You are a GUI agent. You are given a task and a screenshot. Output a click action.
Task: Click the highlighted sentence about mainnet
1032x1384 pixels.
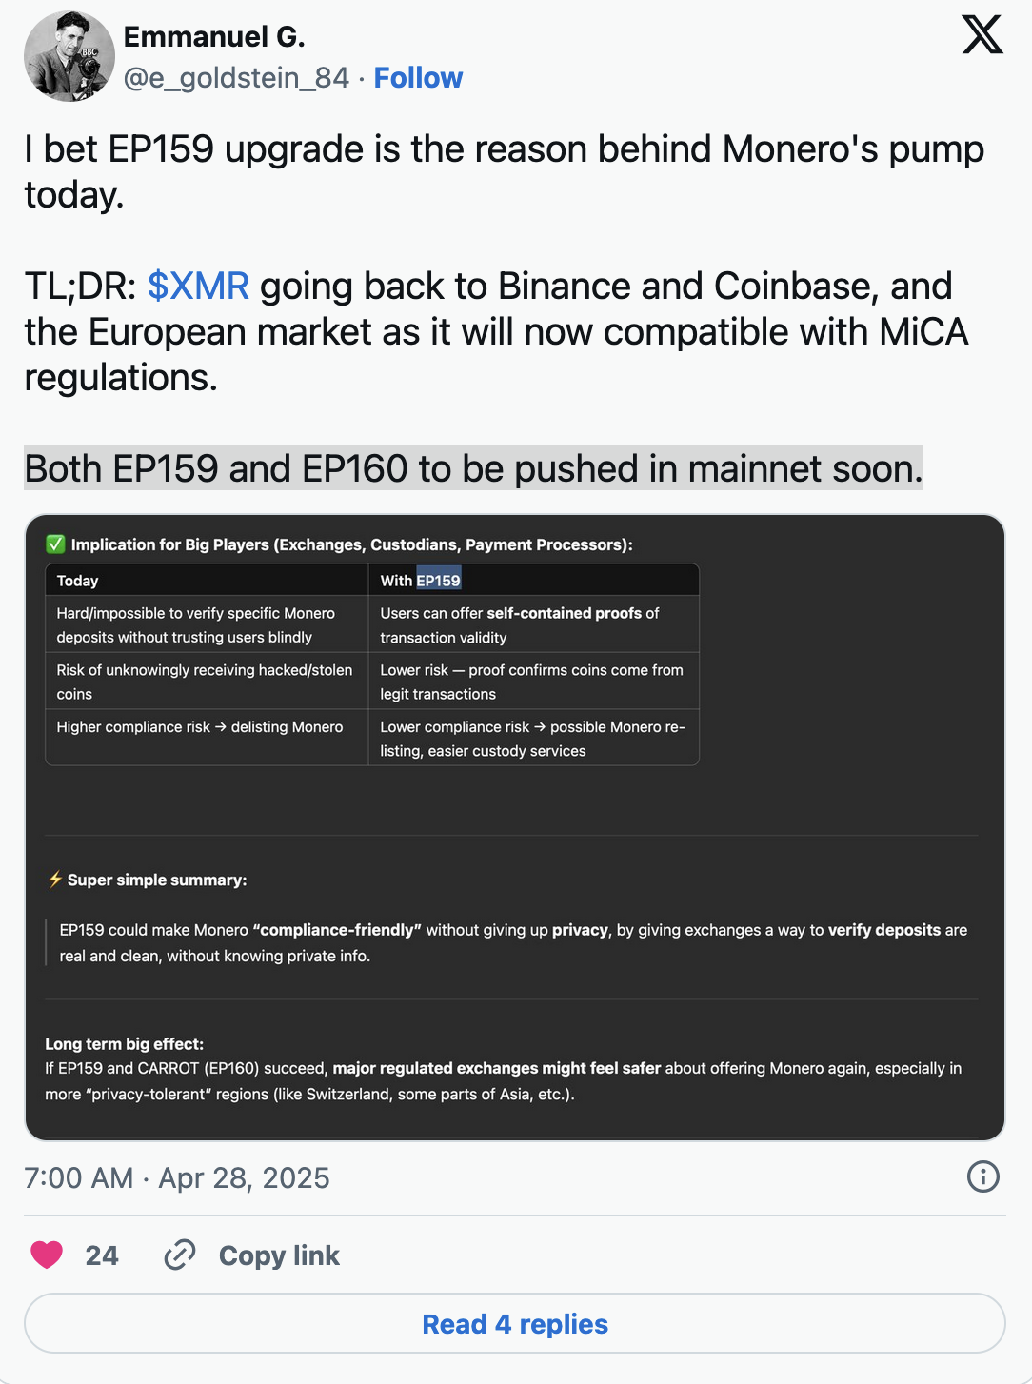(473, 469)
